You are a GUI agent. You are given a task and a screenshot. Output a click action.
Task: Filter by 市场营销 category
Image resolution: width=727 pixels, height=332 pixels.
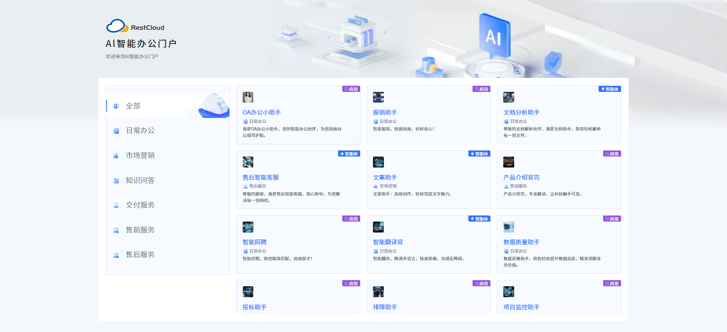[x=140, y=155]
